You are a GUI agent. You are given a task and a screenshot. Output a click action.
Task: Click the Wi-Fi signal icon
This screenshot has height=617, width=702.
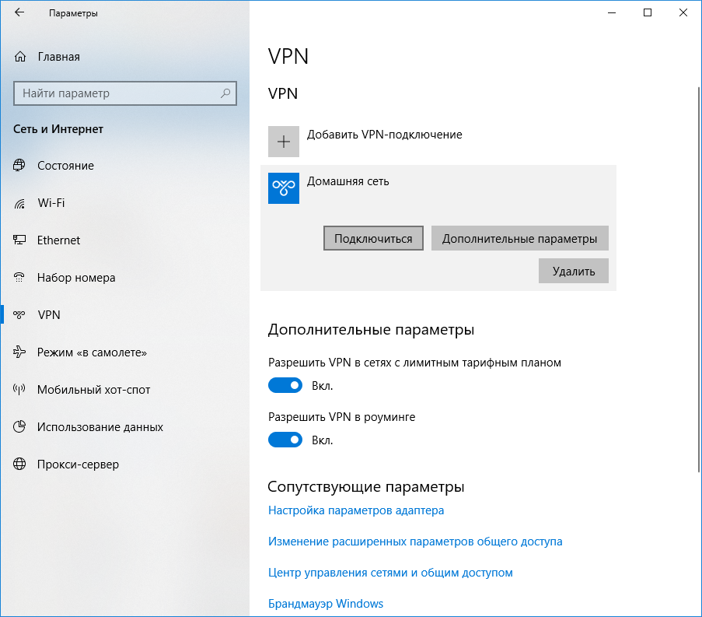[20, 203]
